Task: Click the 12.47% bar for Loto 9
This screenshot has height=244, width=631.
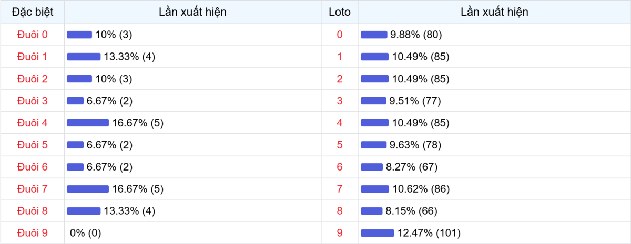Action: (x=377, y=233)
